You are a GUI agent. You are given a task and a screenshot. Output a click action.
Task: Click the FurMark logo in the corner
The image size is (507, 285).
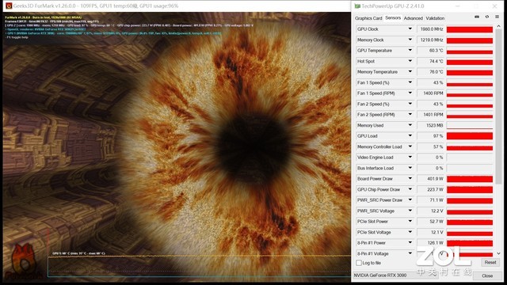[x=24, y=262]
